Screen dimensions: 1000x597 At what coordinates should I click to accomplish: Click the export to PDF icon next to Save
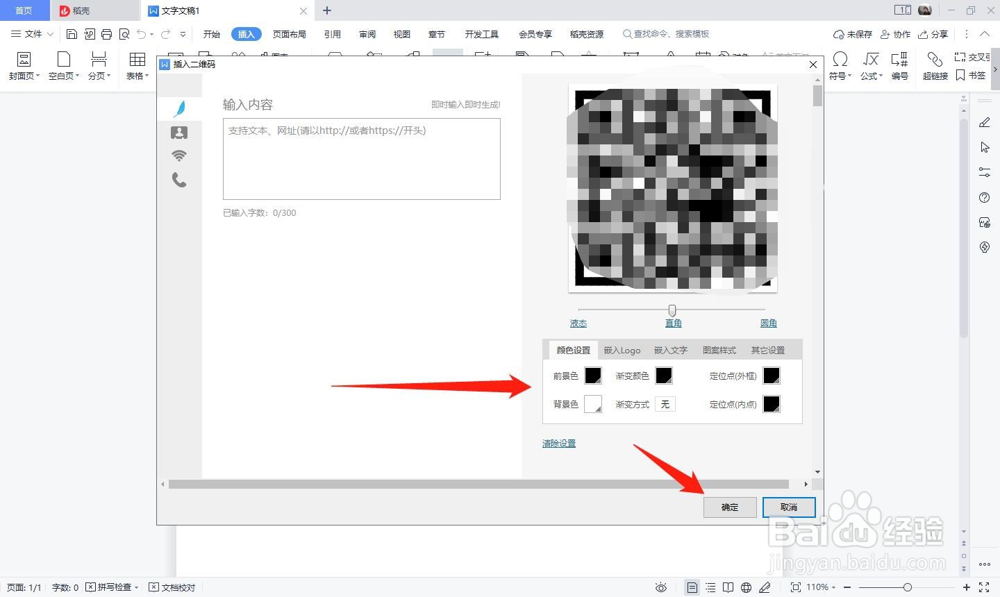[x=89, y=34]
